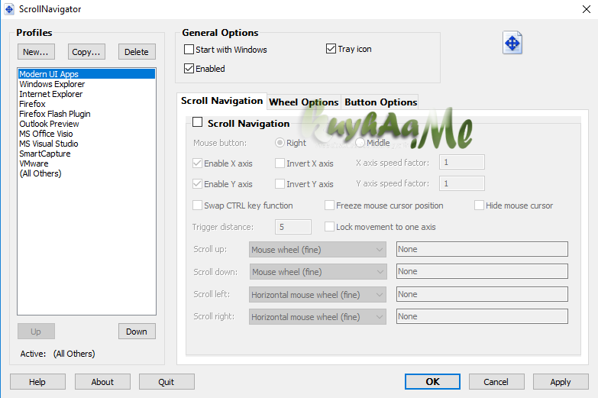
Task: Close the ScrollNavigator window
Action: pyautogui.click(x=587, y=9)
